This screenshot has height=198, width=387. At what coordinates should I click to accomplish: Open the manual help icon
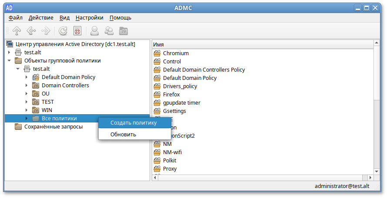pyautogui.click(x=77, y=31)
